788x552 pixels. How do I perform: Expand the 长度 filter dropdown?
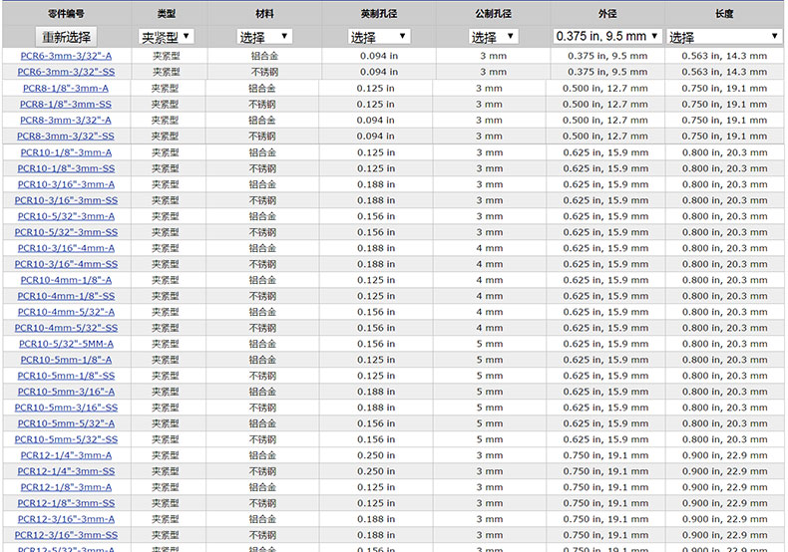pyautogui.click(x=724, y=37)
